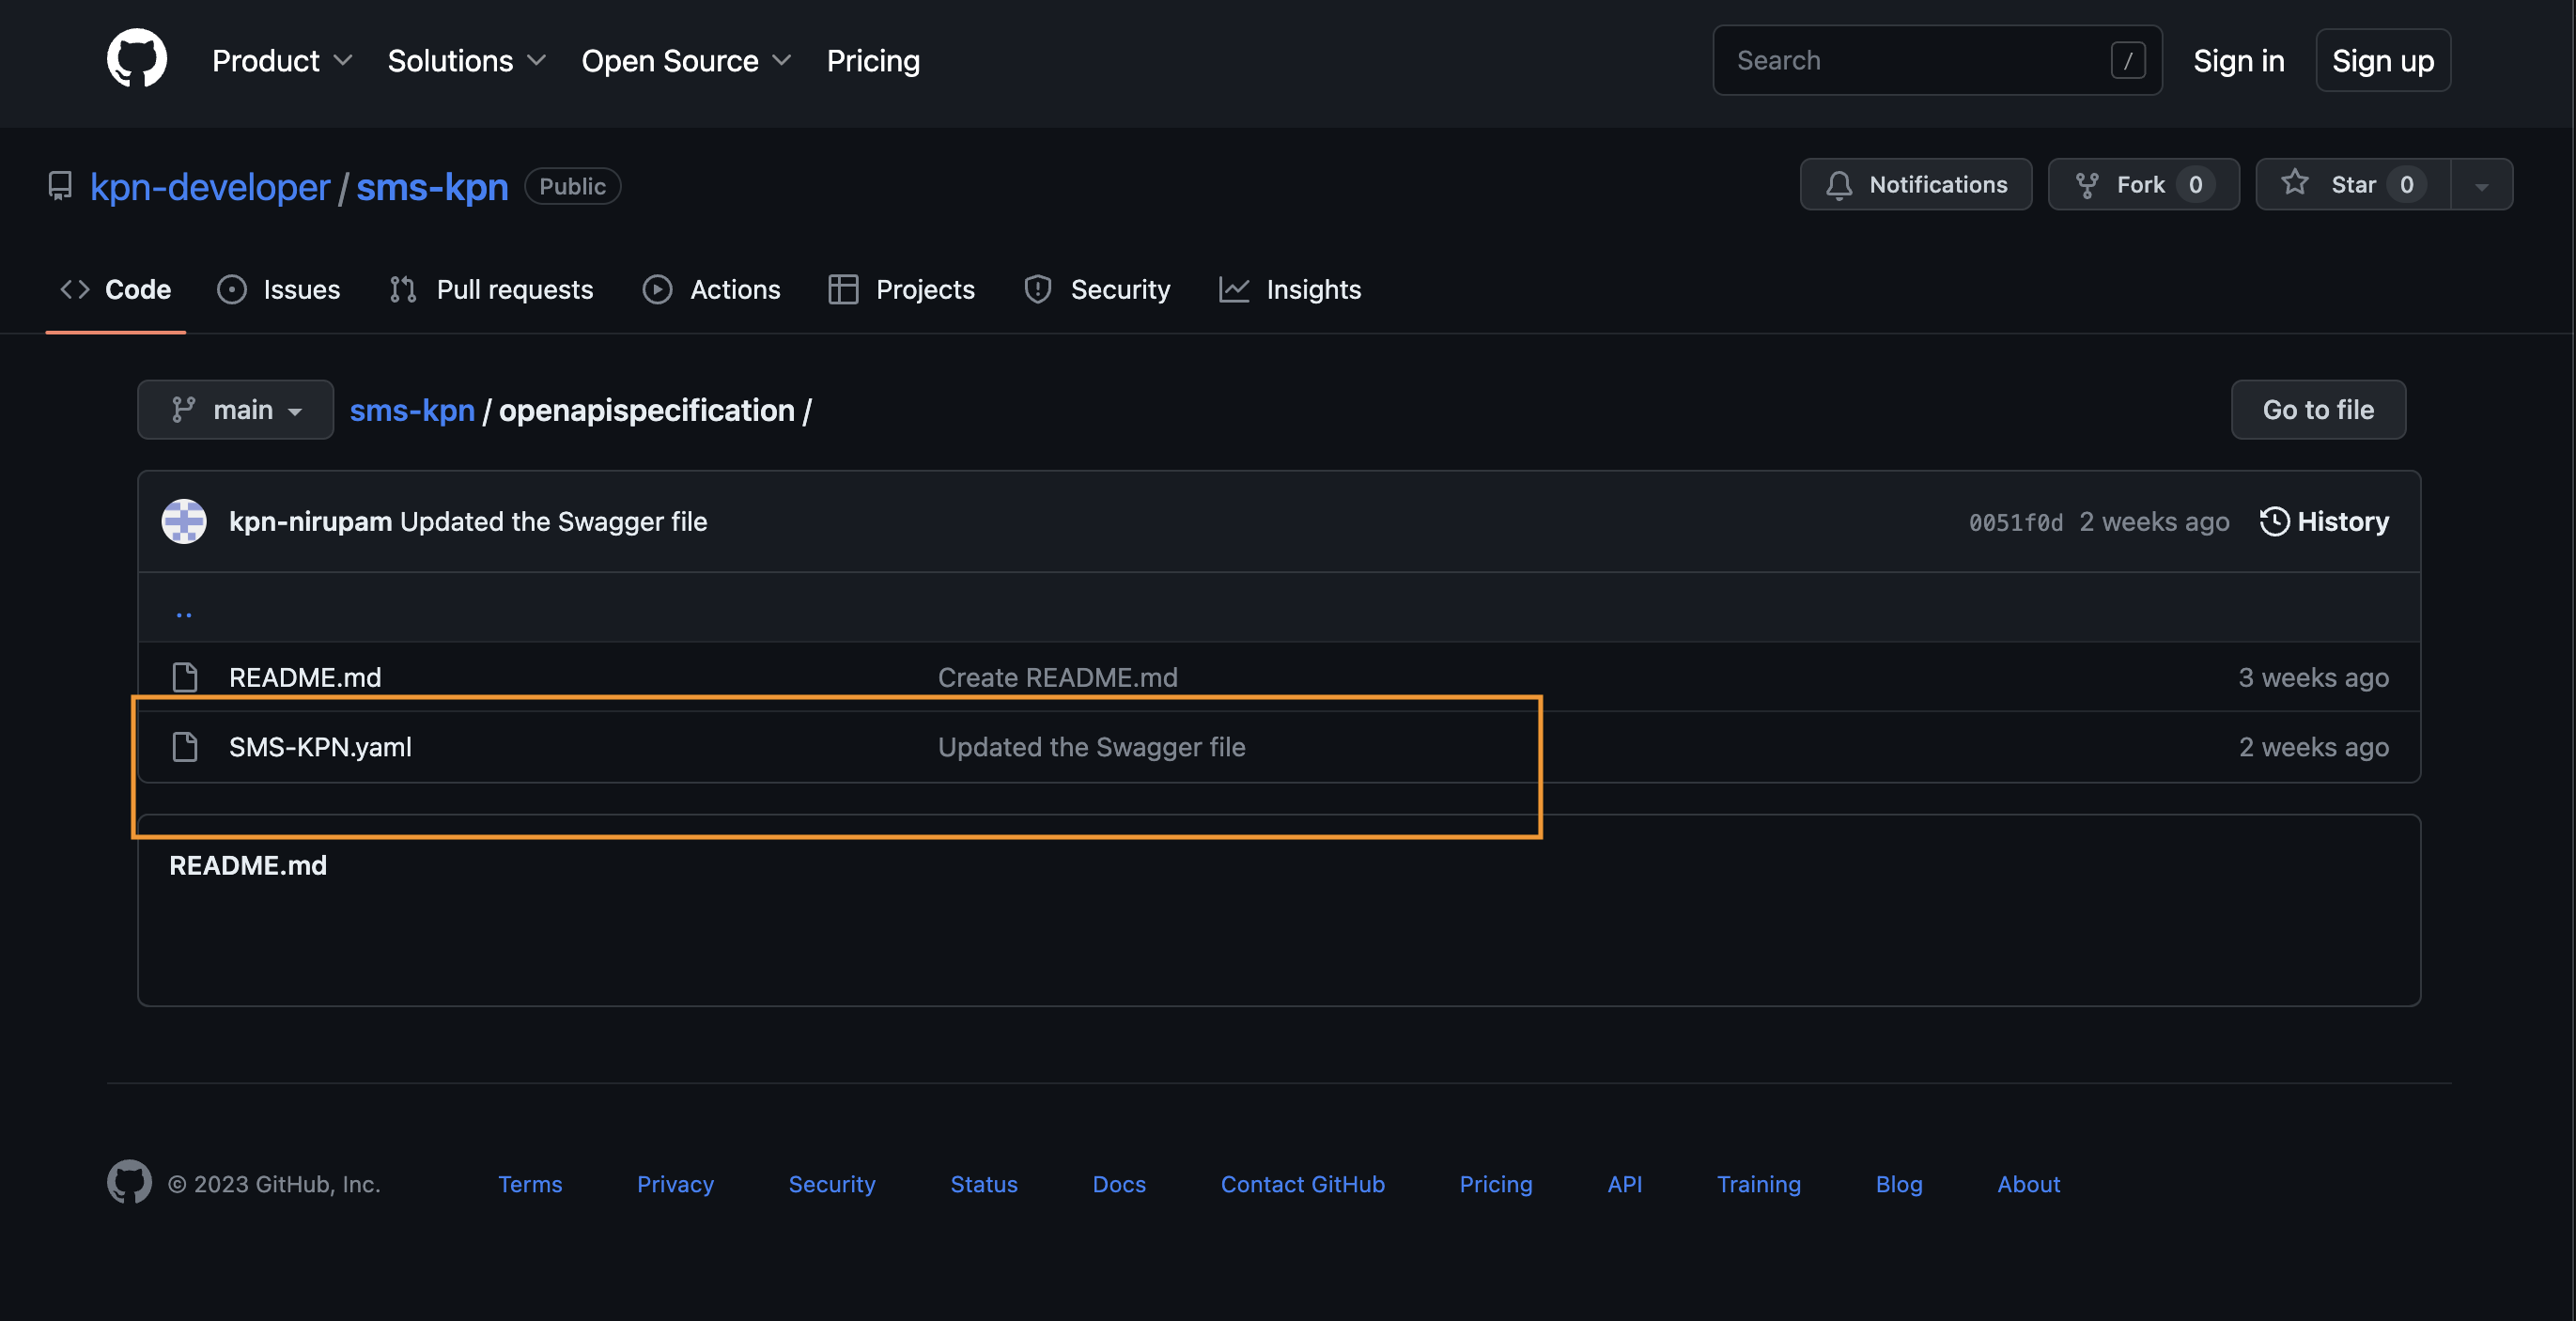Click the kpn-nirupam avatar
2576x1321 pixels.
[x=184, y=521]
